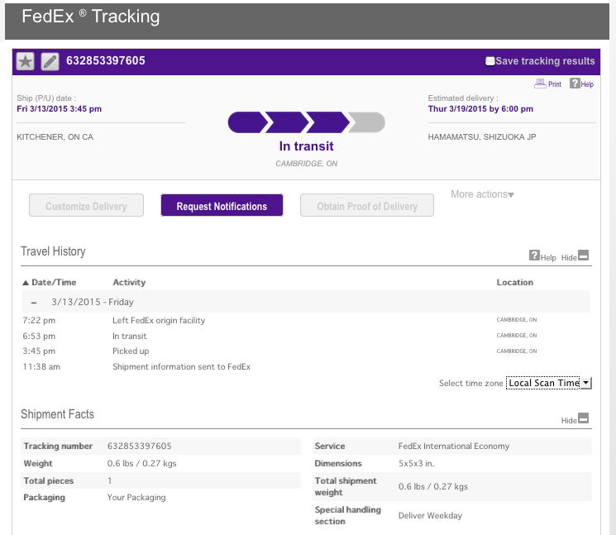The width and height of the screenshot is (616, 535).
Task: Click the Customize Delivery button
Action: tap(86, 205)
